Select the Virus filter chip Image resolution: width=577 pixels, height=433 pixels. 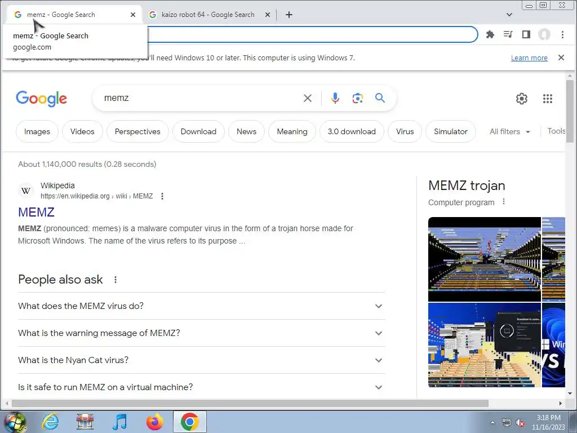(x=405, y=131)
